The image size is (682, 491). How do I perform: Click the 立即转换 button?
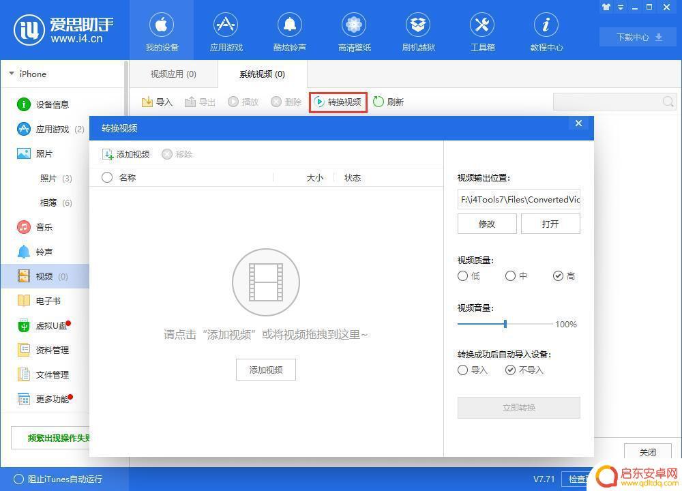[519, 408]
